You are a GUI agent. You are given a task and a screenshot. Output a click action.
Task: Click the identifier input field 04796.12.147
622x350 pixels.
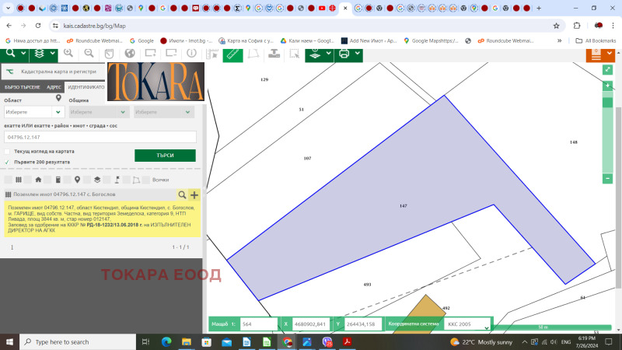(x=100, y=137)
